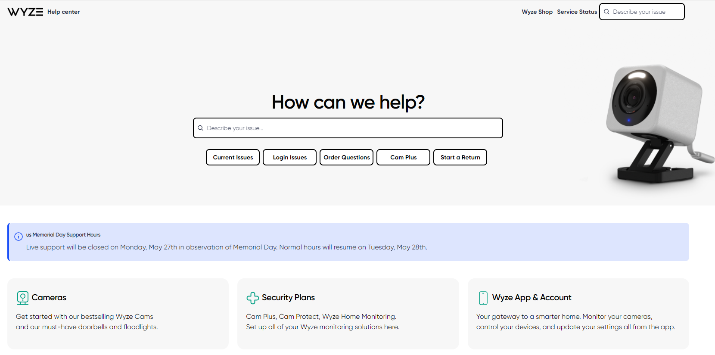Open the Service Status page

(x=577, y=12)
